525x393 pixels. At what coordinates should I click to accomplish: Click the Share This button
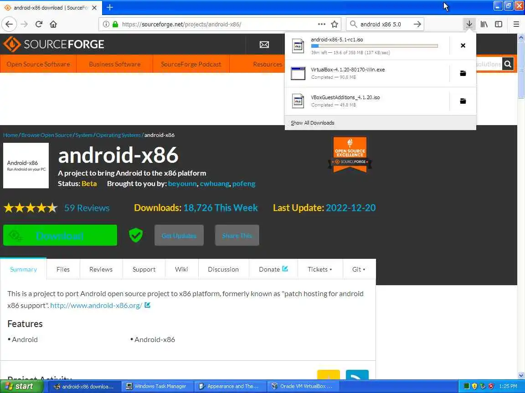click(237, 235)
